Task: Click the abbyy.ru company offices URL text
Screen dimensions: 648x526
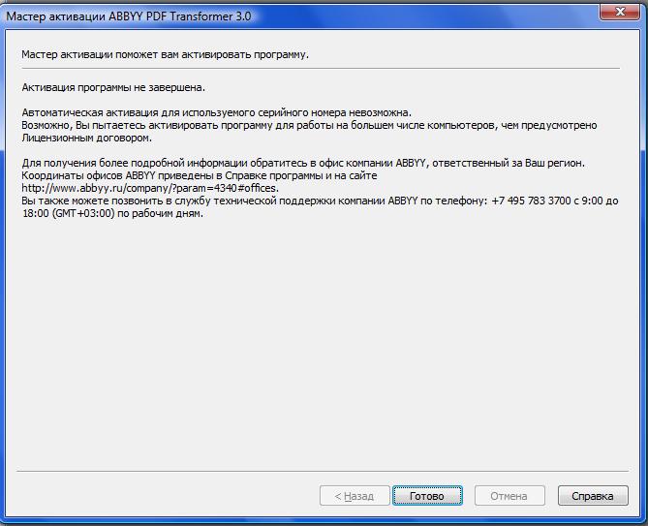Action: click(x=150, y=188)
